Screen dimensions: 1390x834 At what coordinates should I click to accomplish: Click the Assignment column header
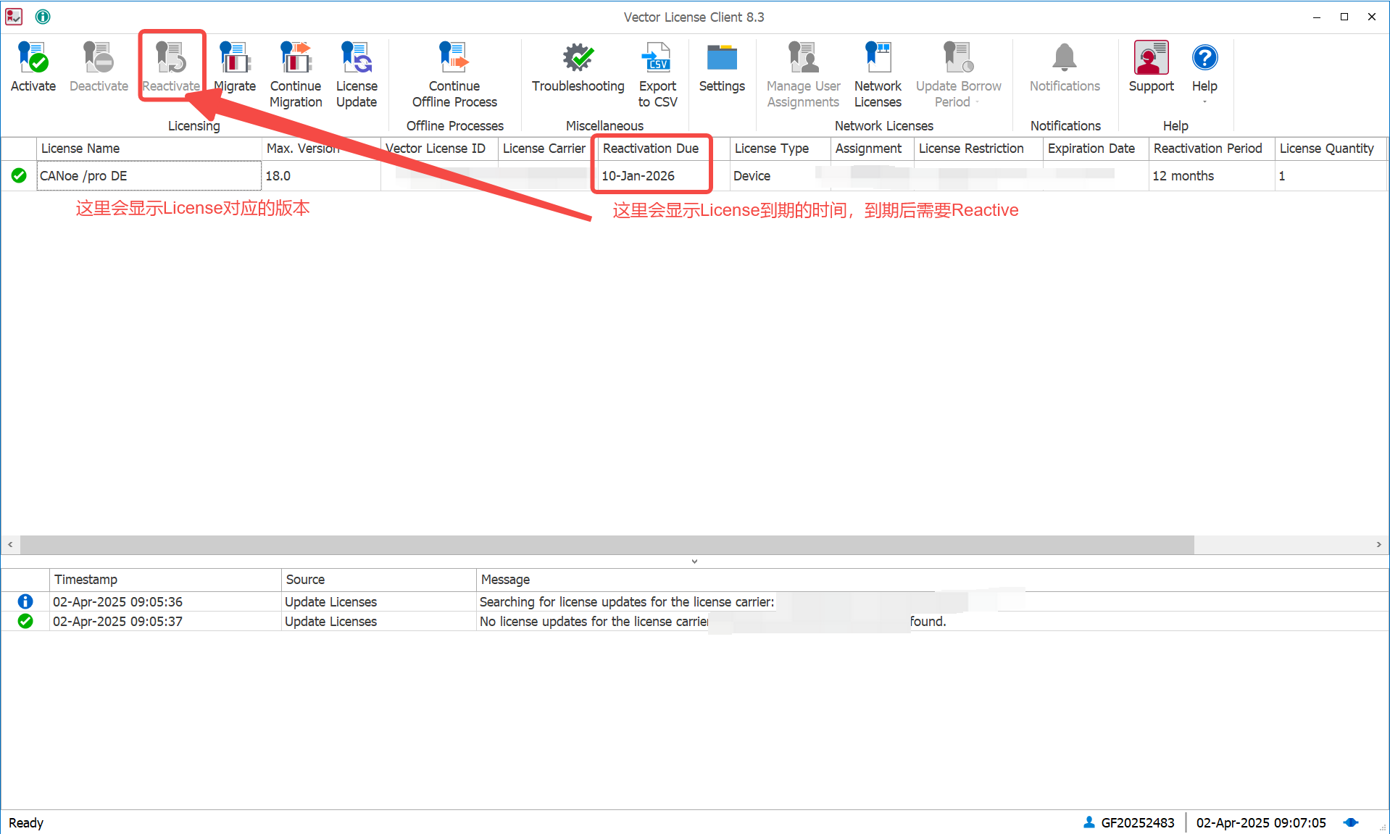(873, 149)
